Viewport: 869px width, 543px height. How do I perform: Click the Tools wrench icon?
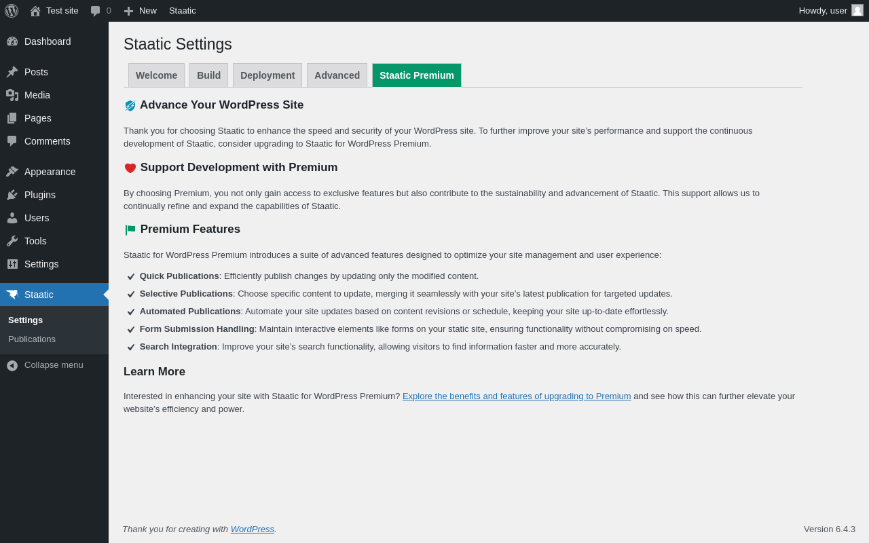12,241
